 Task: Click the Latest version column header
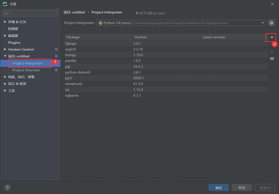pos(234,37)
